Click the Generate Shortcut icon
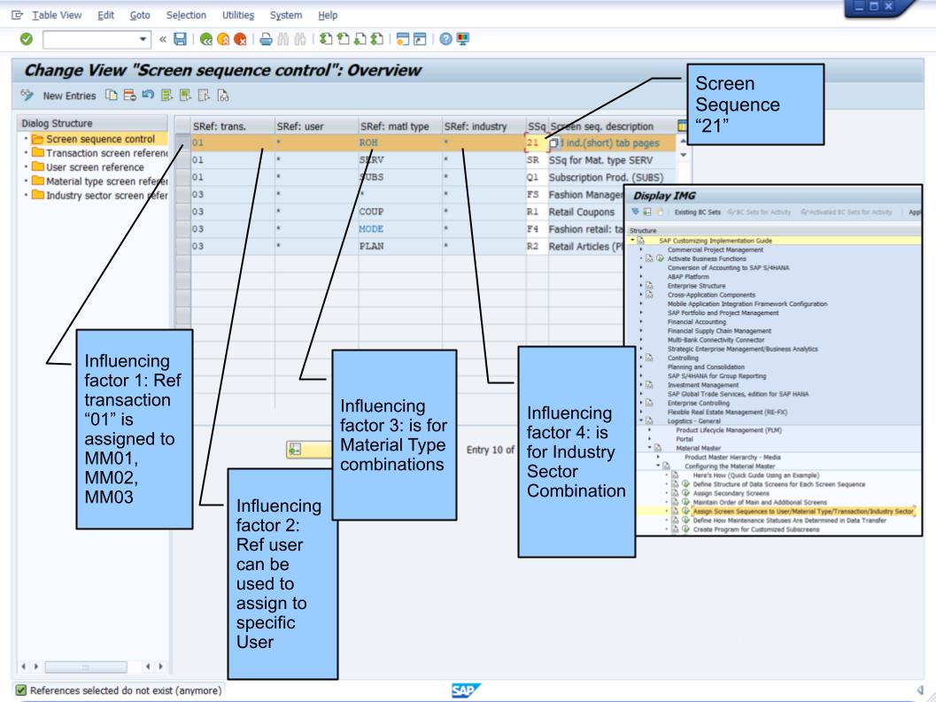 click(421, 40)
